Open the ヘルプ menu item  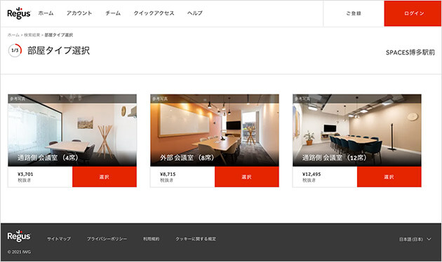[x=195, y=13]
